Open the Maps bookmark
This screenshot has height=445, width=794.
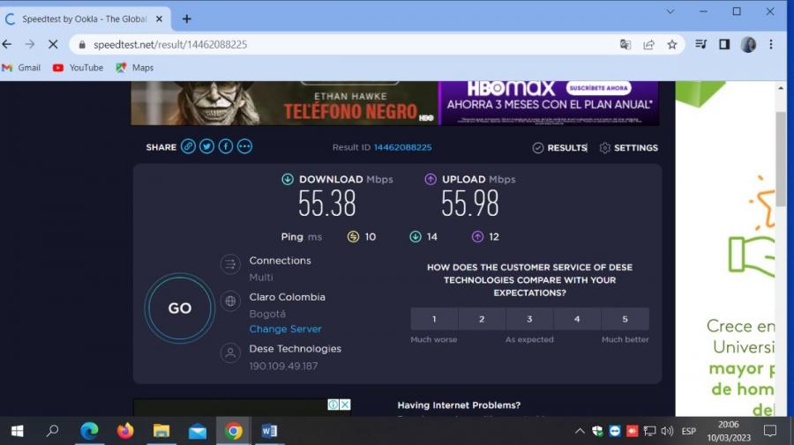tap(135, 67)
